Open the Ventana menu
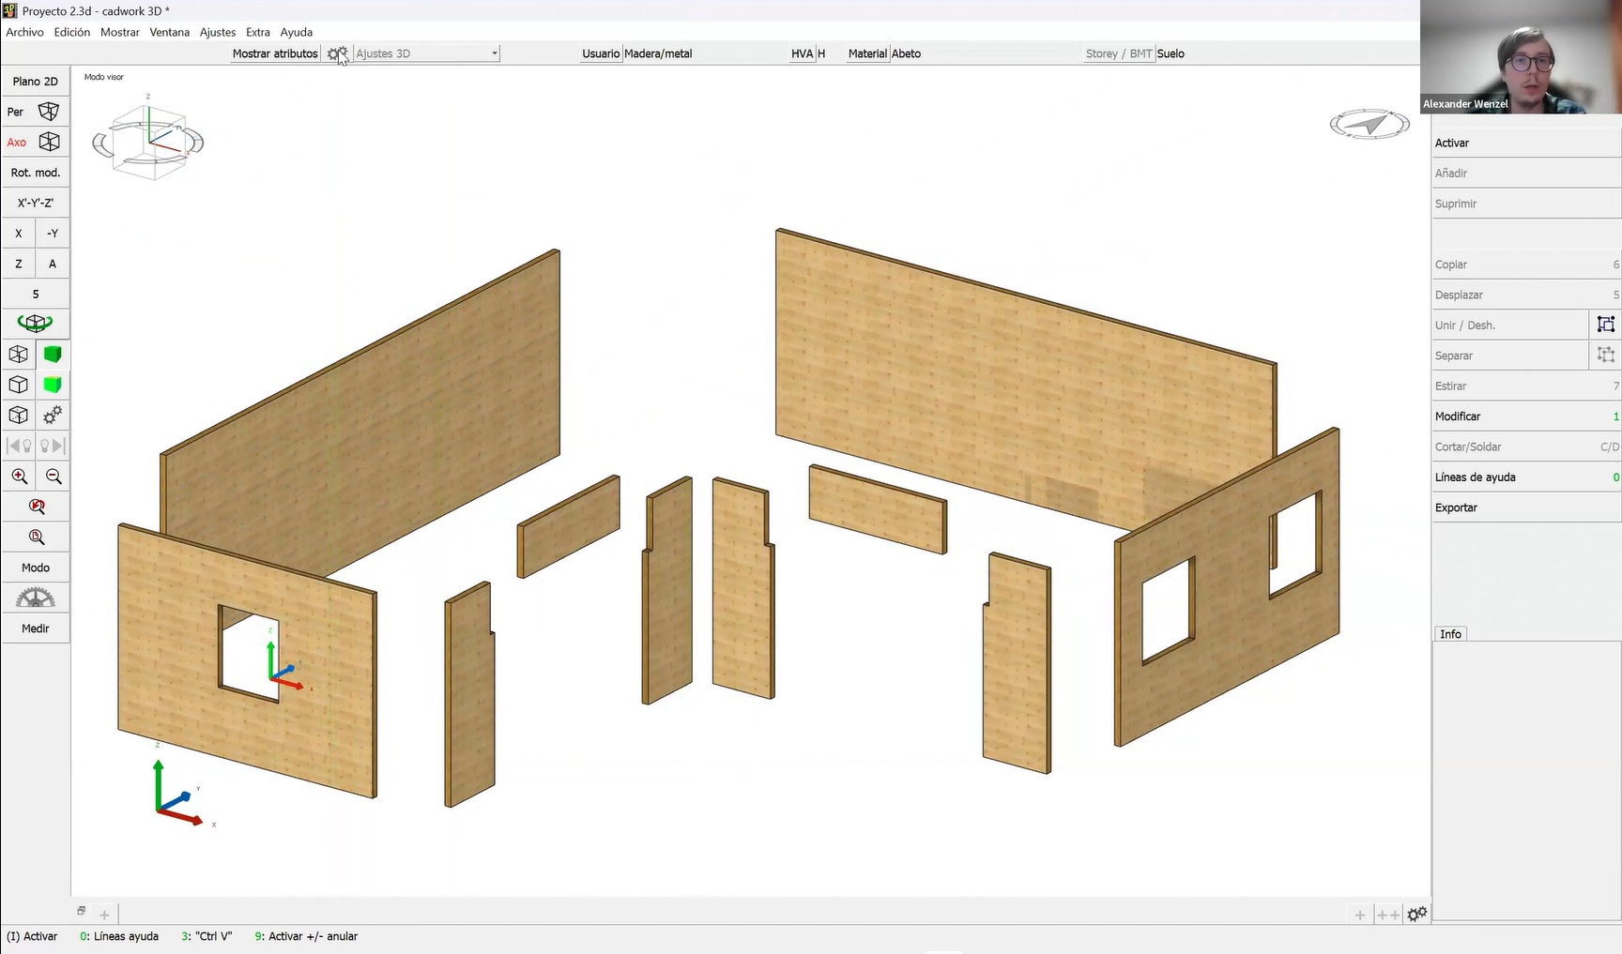 coord(170,32)
